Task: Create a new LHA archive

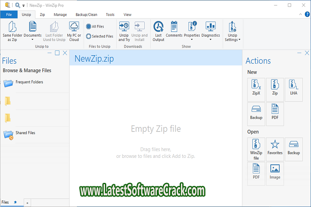Action: click(x=293, y=87)
